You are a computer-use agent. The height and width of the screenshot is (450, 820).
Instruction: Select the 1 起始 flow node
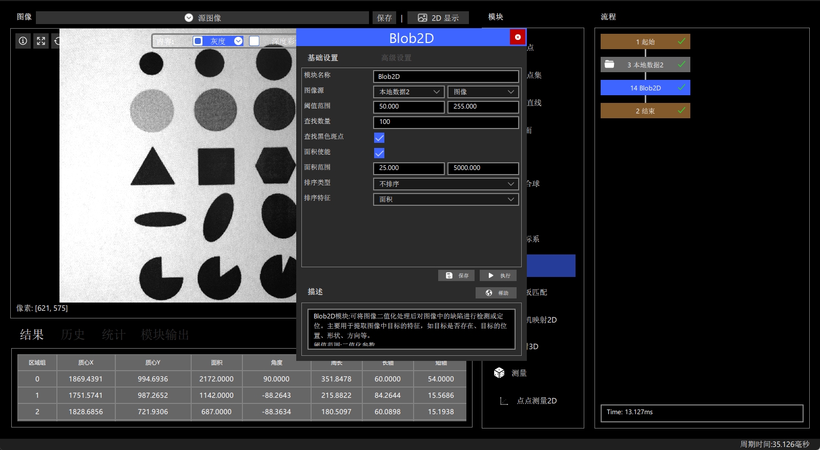645,41
